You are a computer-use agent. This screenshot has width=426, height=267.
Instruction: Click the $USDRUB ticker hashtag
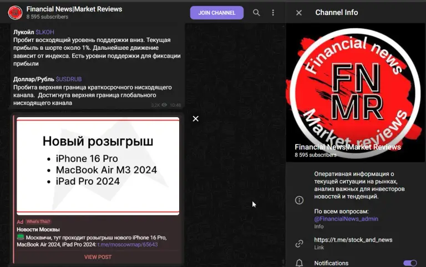68,79
